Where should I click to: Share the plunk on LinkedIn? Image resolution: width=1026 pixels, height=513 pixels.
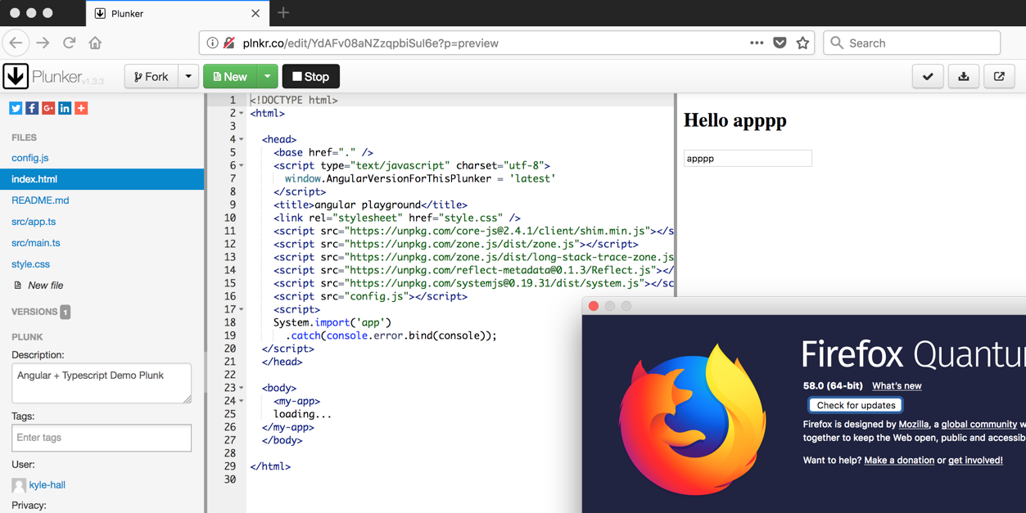coord(64,107)
